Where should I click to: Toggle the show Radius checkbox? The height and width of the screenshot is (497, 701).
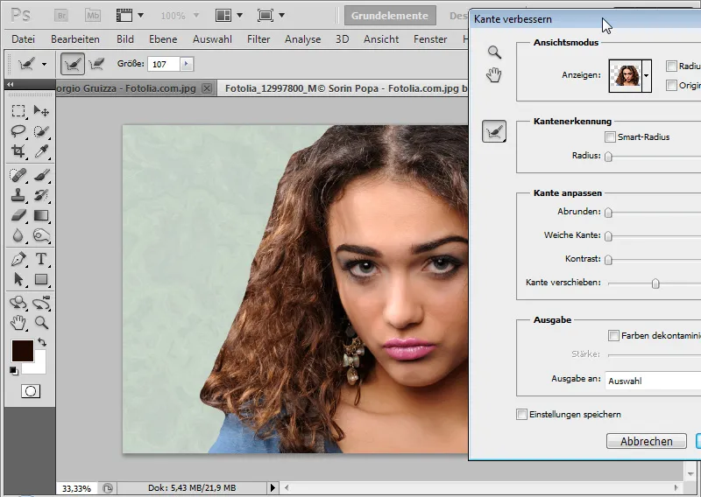click(671, 66)
